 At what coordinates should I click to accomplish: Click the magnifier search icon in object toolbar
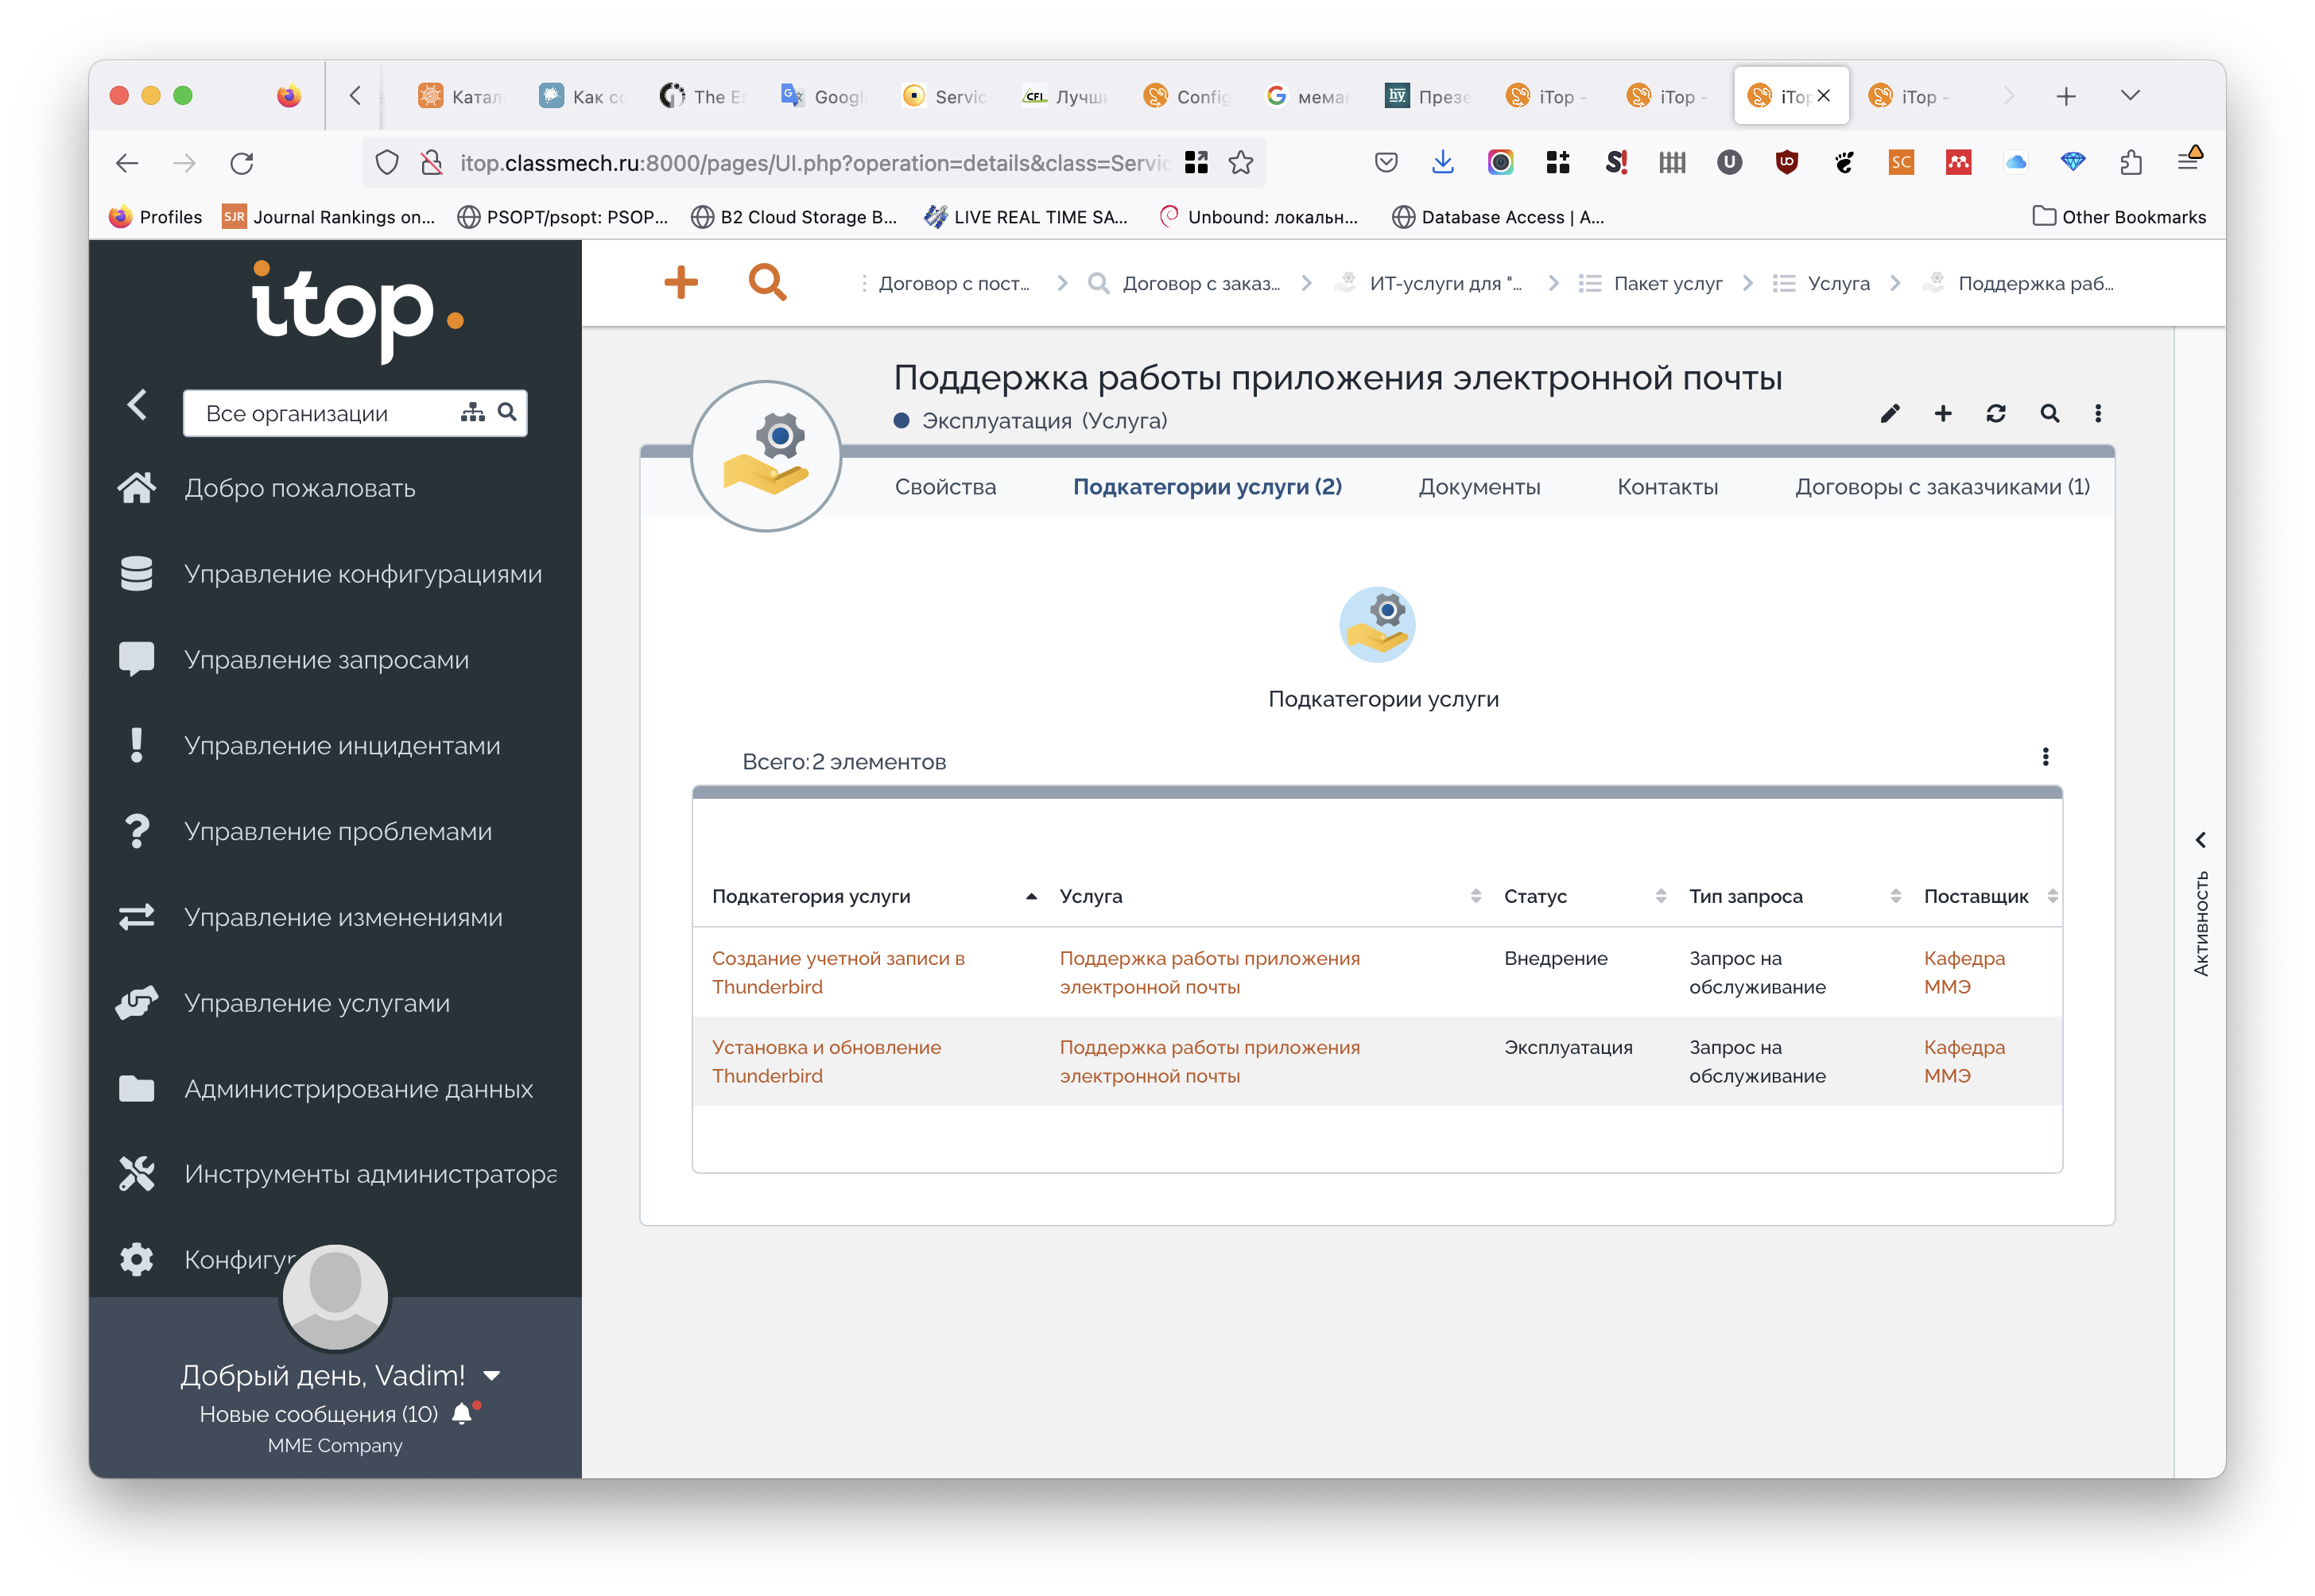click(x=2050, y=413)
